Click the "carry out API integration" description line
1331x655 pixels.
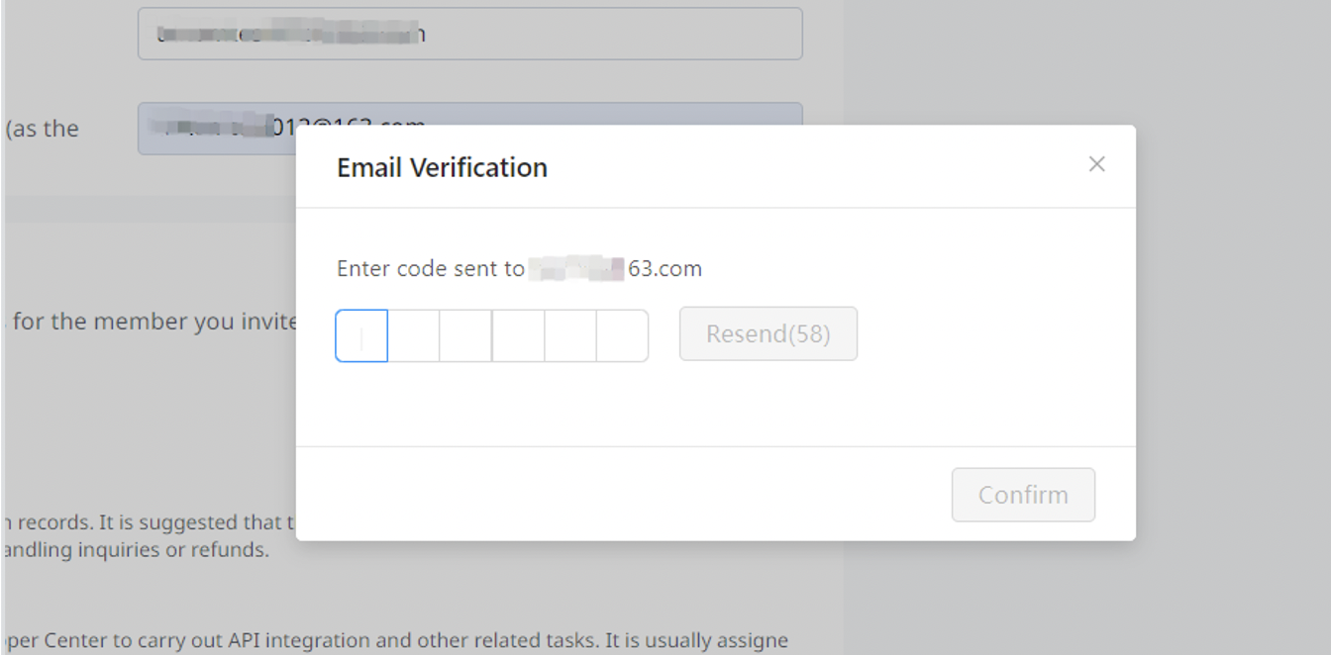pyautogui.click(x=396, y=640)
